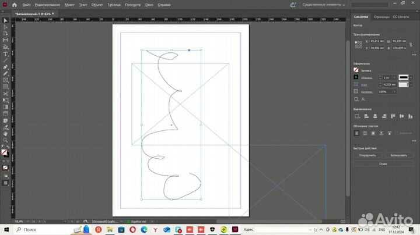
Task: Open the Объект menu
Action: pyautogui.click(x=97, y=5)
